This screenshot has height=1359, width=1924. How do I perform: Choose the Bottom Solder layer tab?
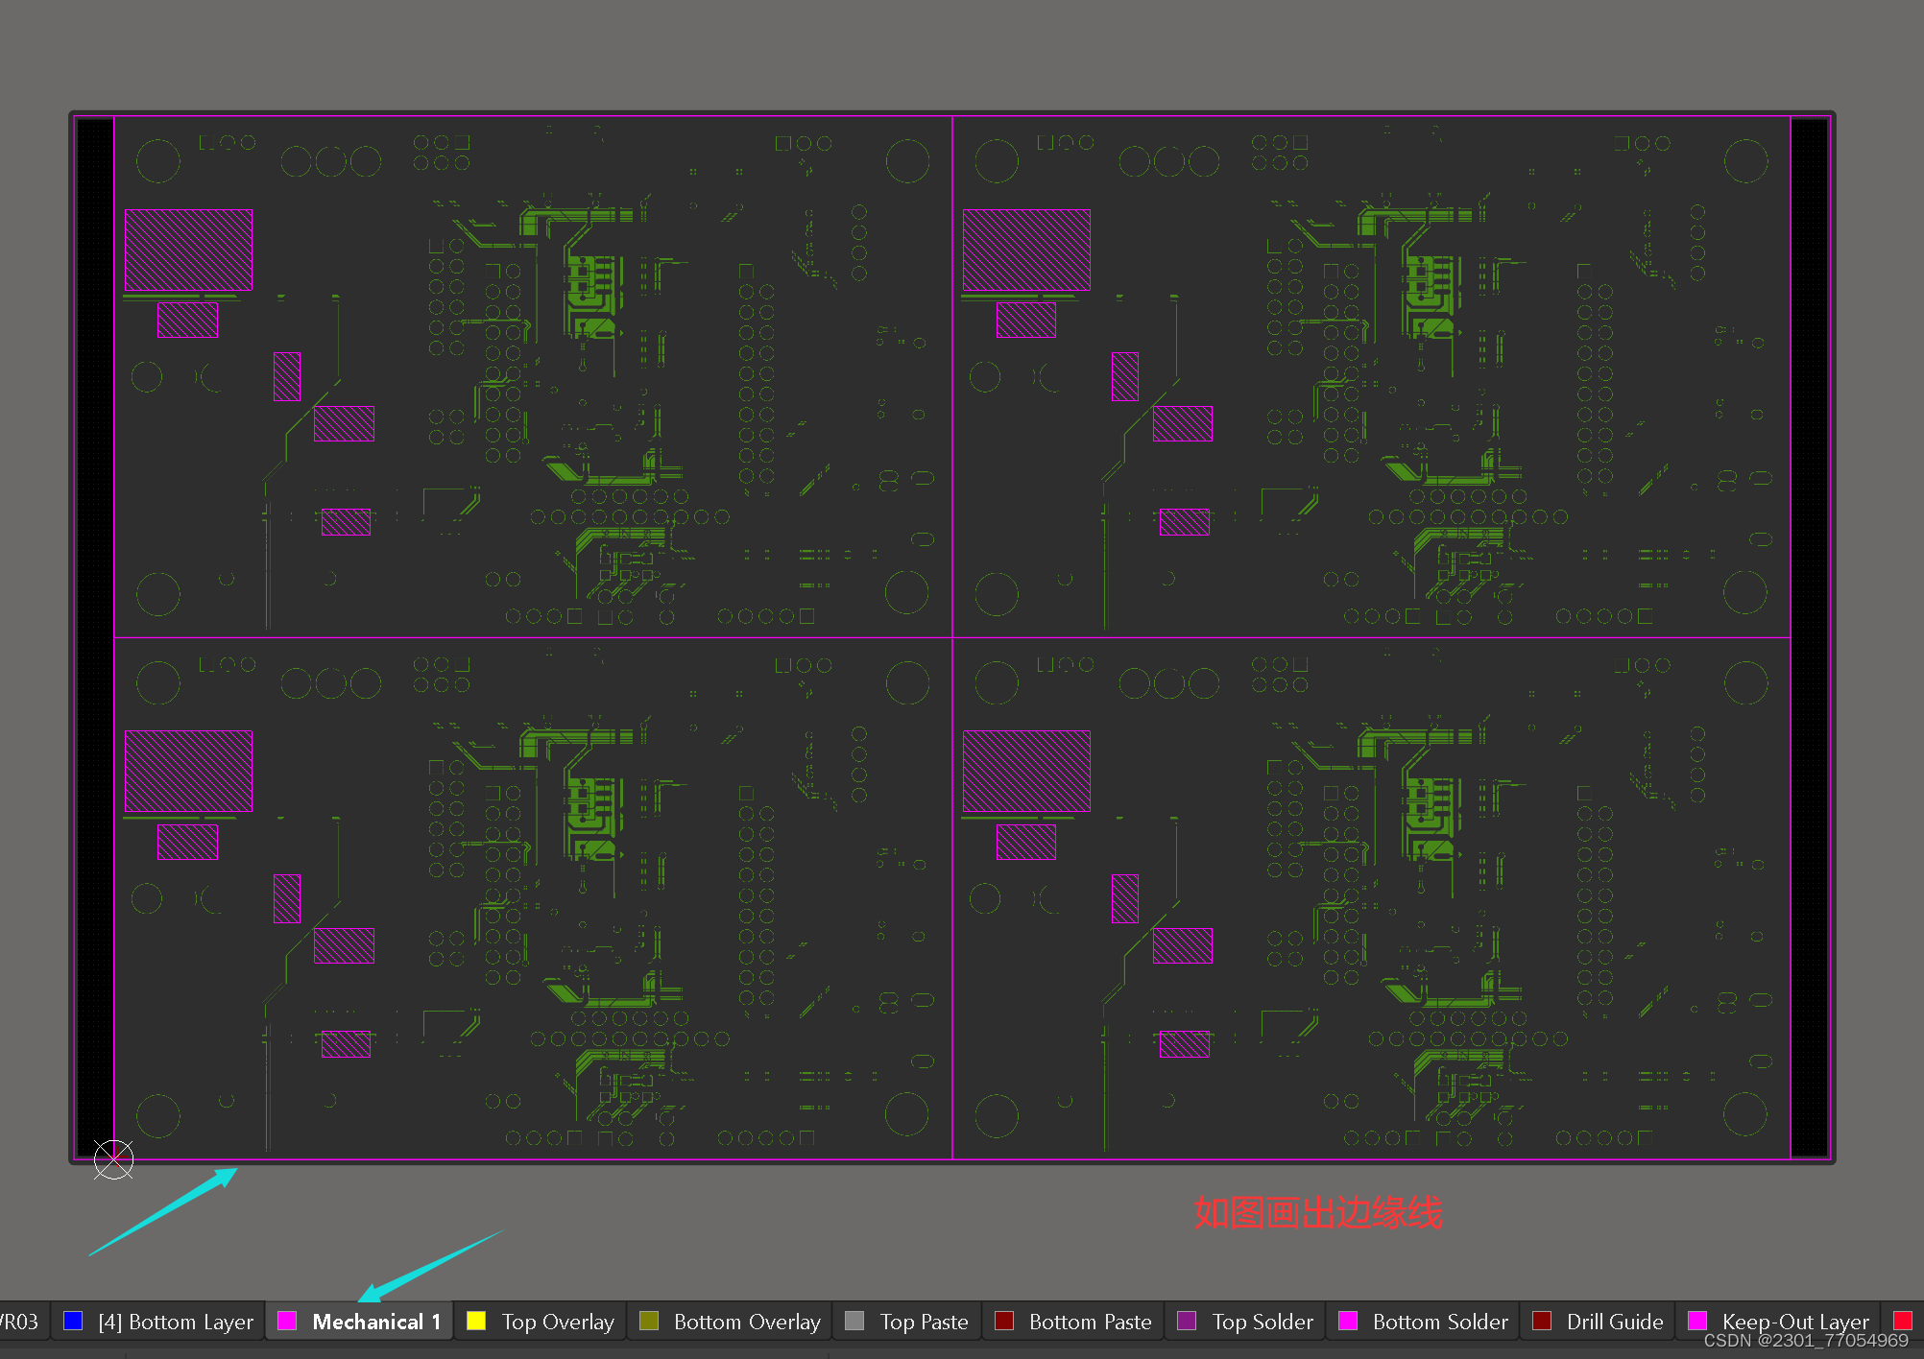[1440, 1322]
